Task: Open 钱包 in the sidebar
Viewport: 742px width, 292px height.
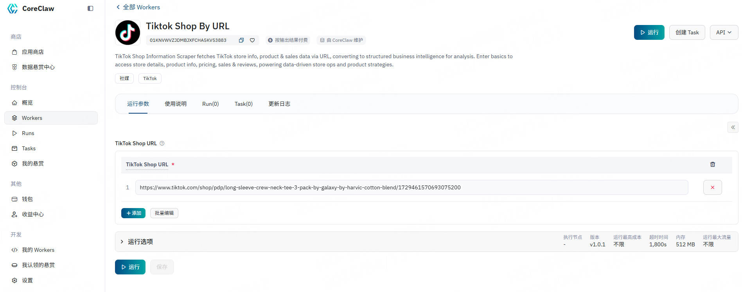Action: (27, 199)
